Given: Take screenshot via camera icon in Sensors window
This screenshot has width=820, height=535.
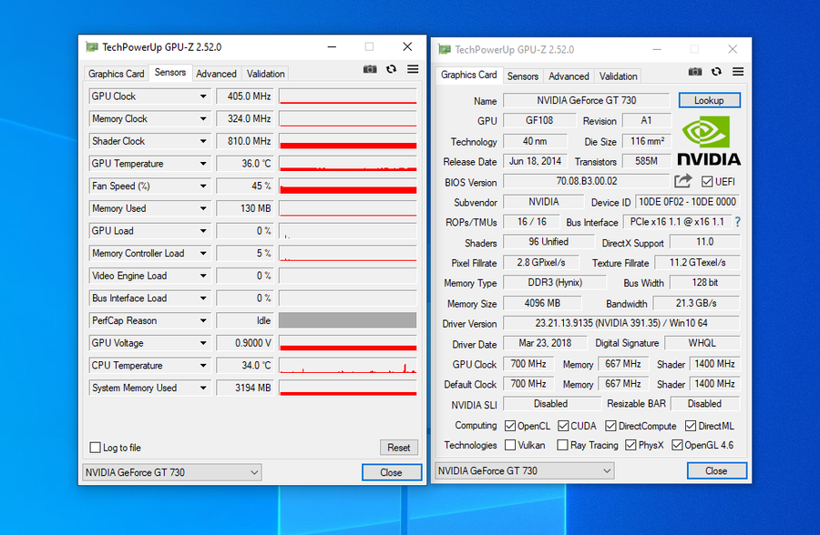Looking at the screenshot, I should 370,69.
